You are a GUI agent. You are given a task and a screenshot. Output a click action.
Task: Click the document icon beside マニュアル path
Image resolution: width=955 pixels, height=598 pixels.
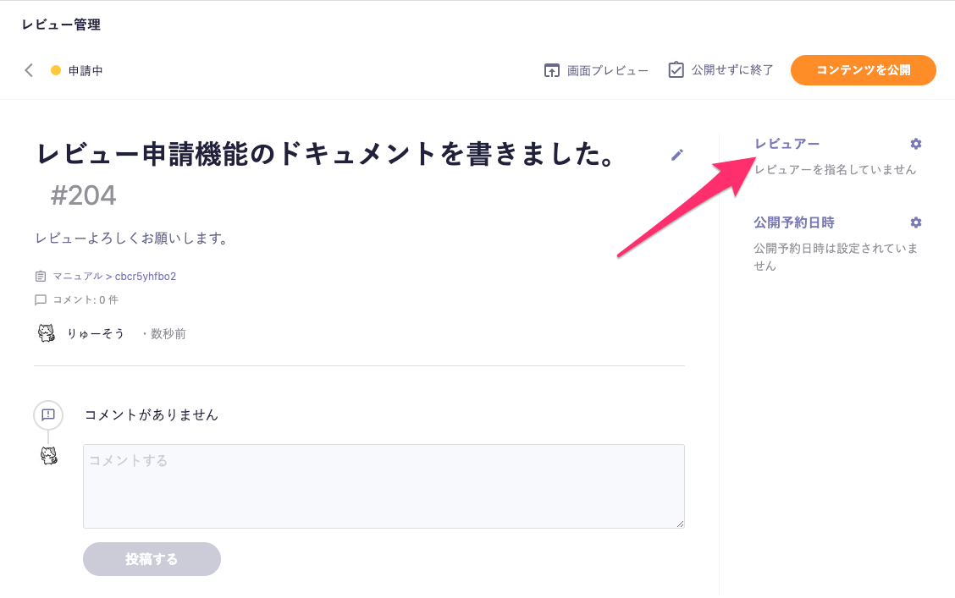pyautogui.click(x=40, y=277)
